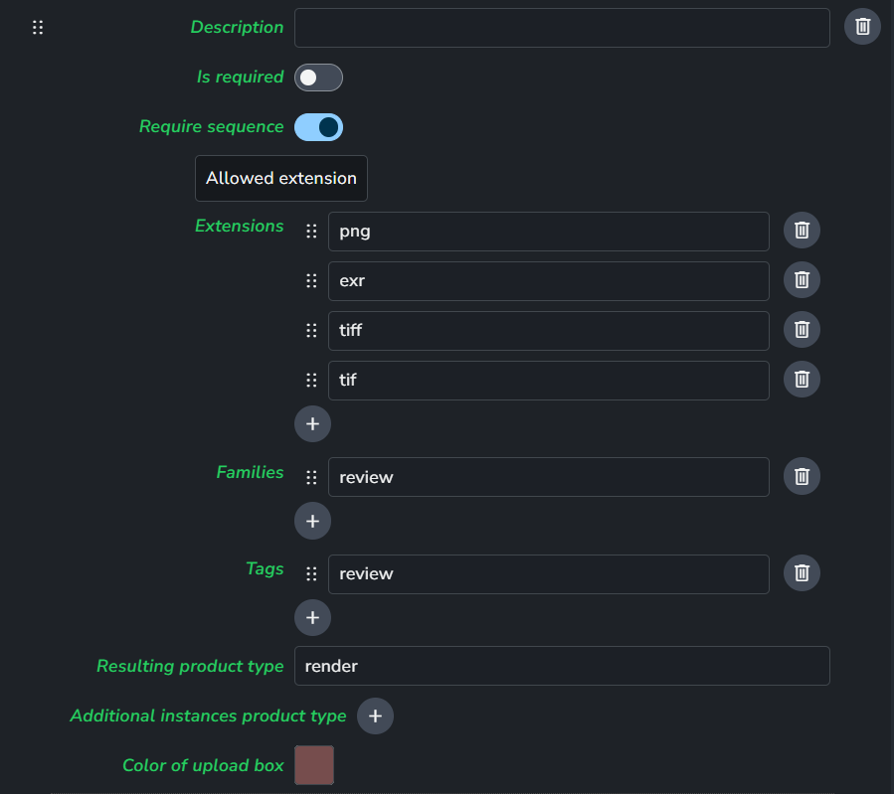
Task: Click the drag handle beside Description
Action: tap(38, 28)
